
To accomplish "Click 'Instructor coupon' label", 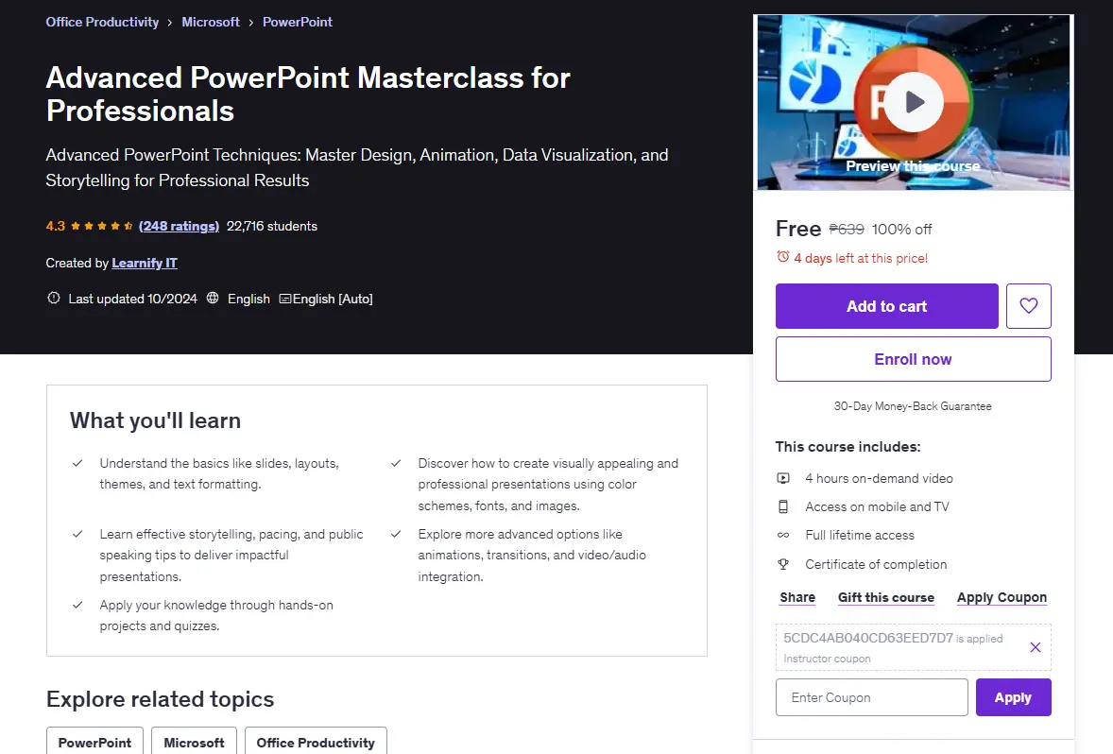I will point(827,659).
